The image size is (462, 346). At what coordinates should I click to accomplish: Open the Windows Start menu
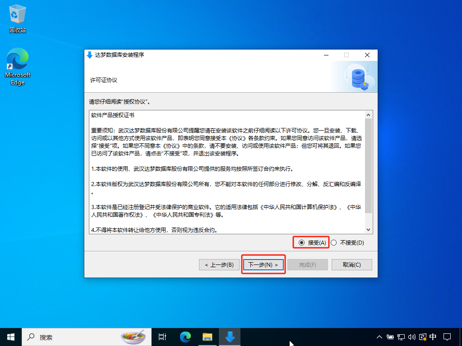11,337
